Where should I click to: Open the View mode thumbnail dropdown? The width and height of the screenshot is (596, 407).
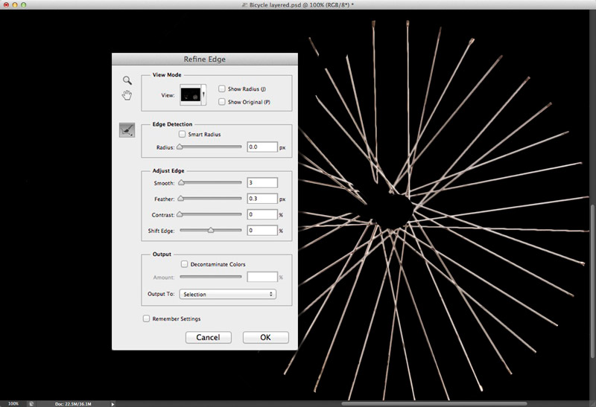coord(194,94)
